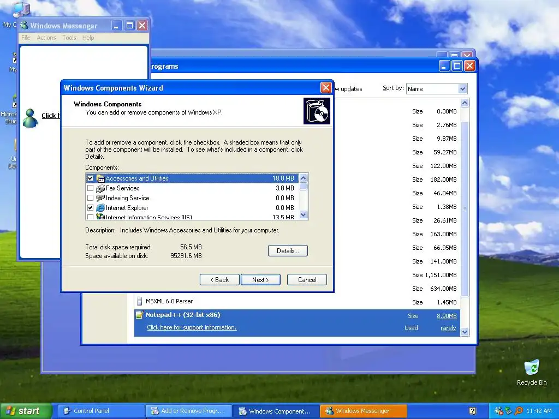Minimize the Add or Remove Programs window

tap(444, 66)
